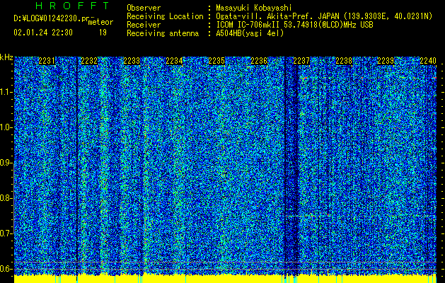Click the yellow signal level bar at bottom
The width and height of the screenshot is (445, 283).
pyautogui.click(x=225, y=279)
